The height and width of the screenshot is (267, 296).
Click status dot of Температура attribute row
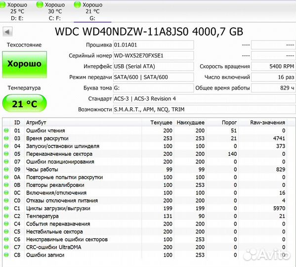tap(6, 216)
